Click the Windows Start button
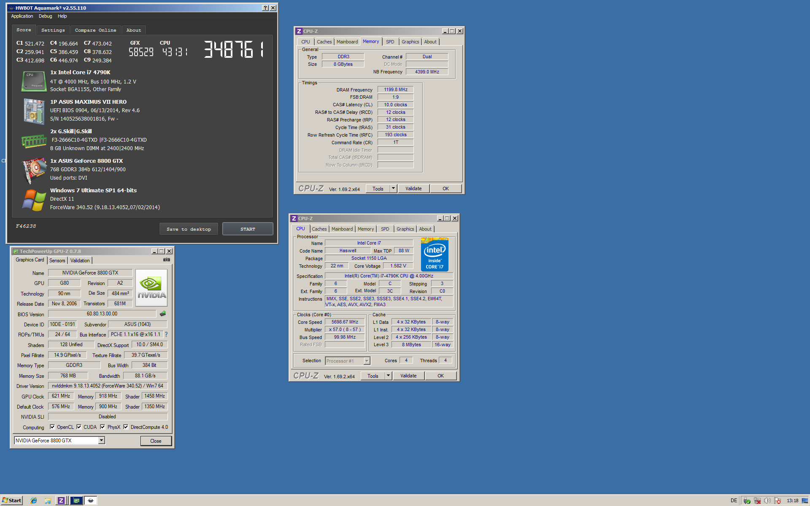 (x=12, y=501)
